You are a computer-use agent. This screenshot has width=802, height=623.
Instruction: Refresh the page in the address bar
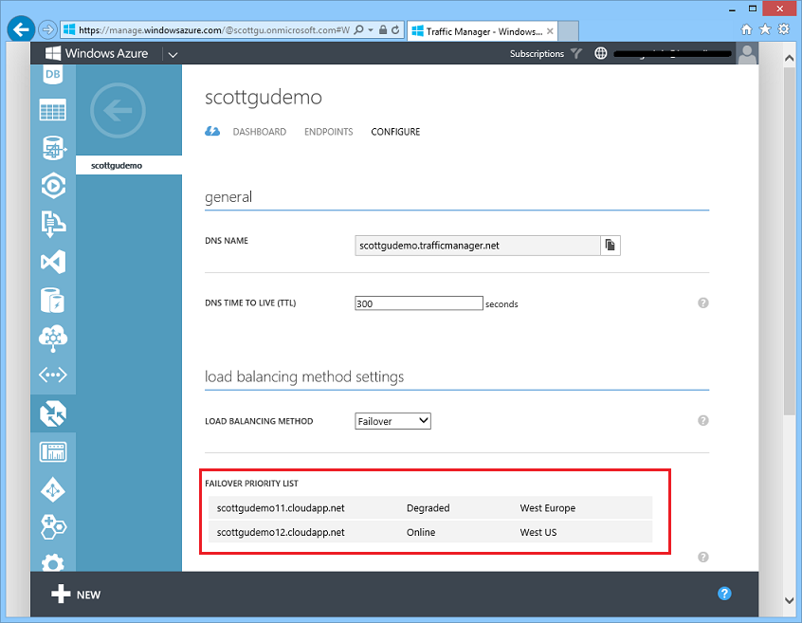[395, 30]
